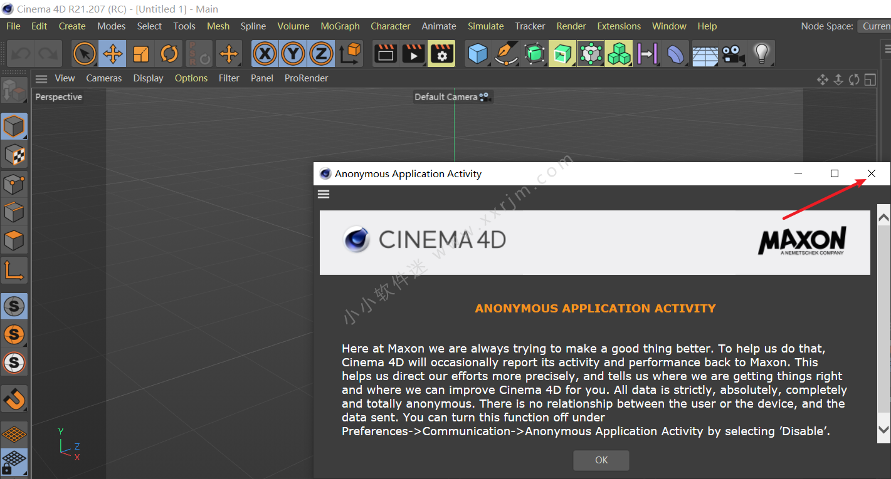
Task: Open the viewport Filter menu
Action: pos(229,78)
